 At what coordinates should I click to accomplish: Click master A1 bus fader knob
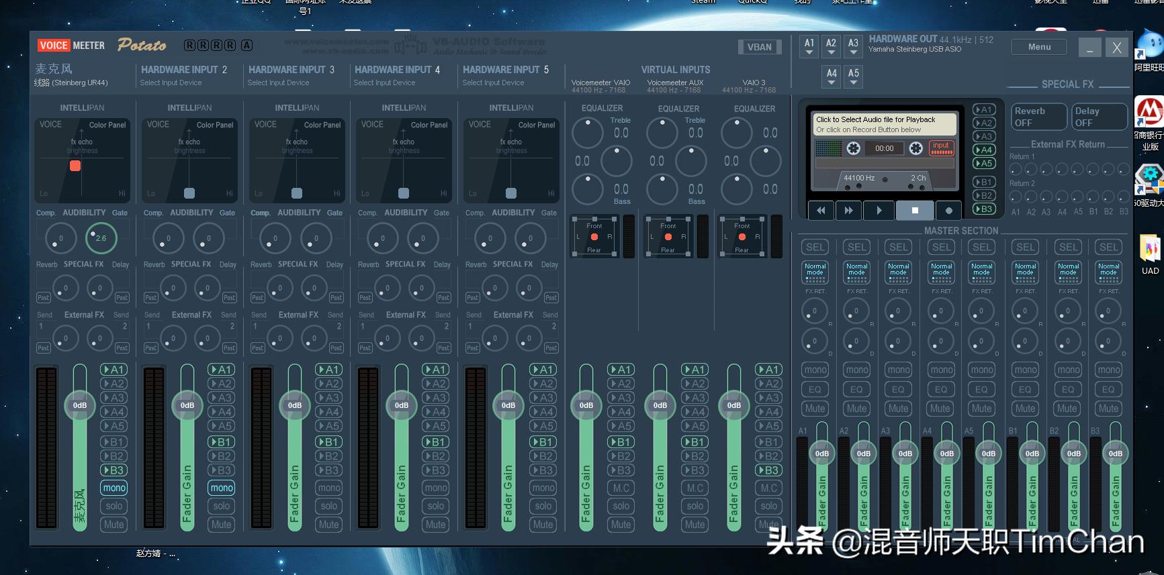[x=822, y=454]
